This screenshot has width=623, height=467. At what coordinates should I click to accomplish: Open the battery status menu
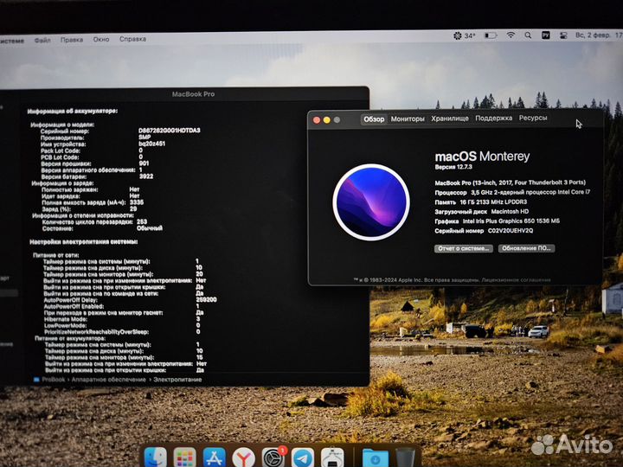coord(491,35)
